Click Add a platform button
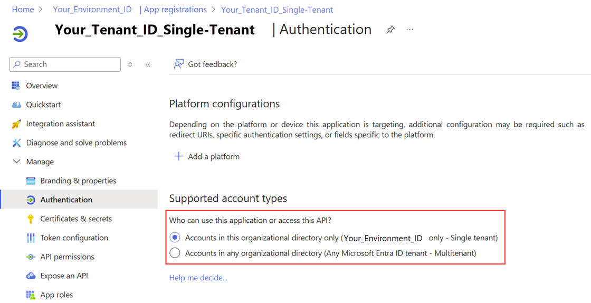The height and width of the screenshot is (303, 591). [x=207, y=156]
